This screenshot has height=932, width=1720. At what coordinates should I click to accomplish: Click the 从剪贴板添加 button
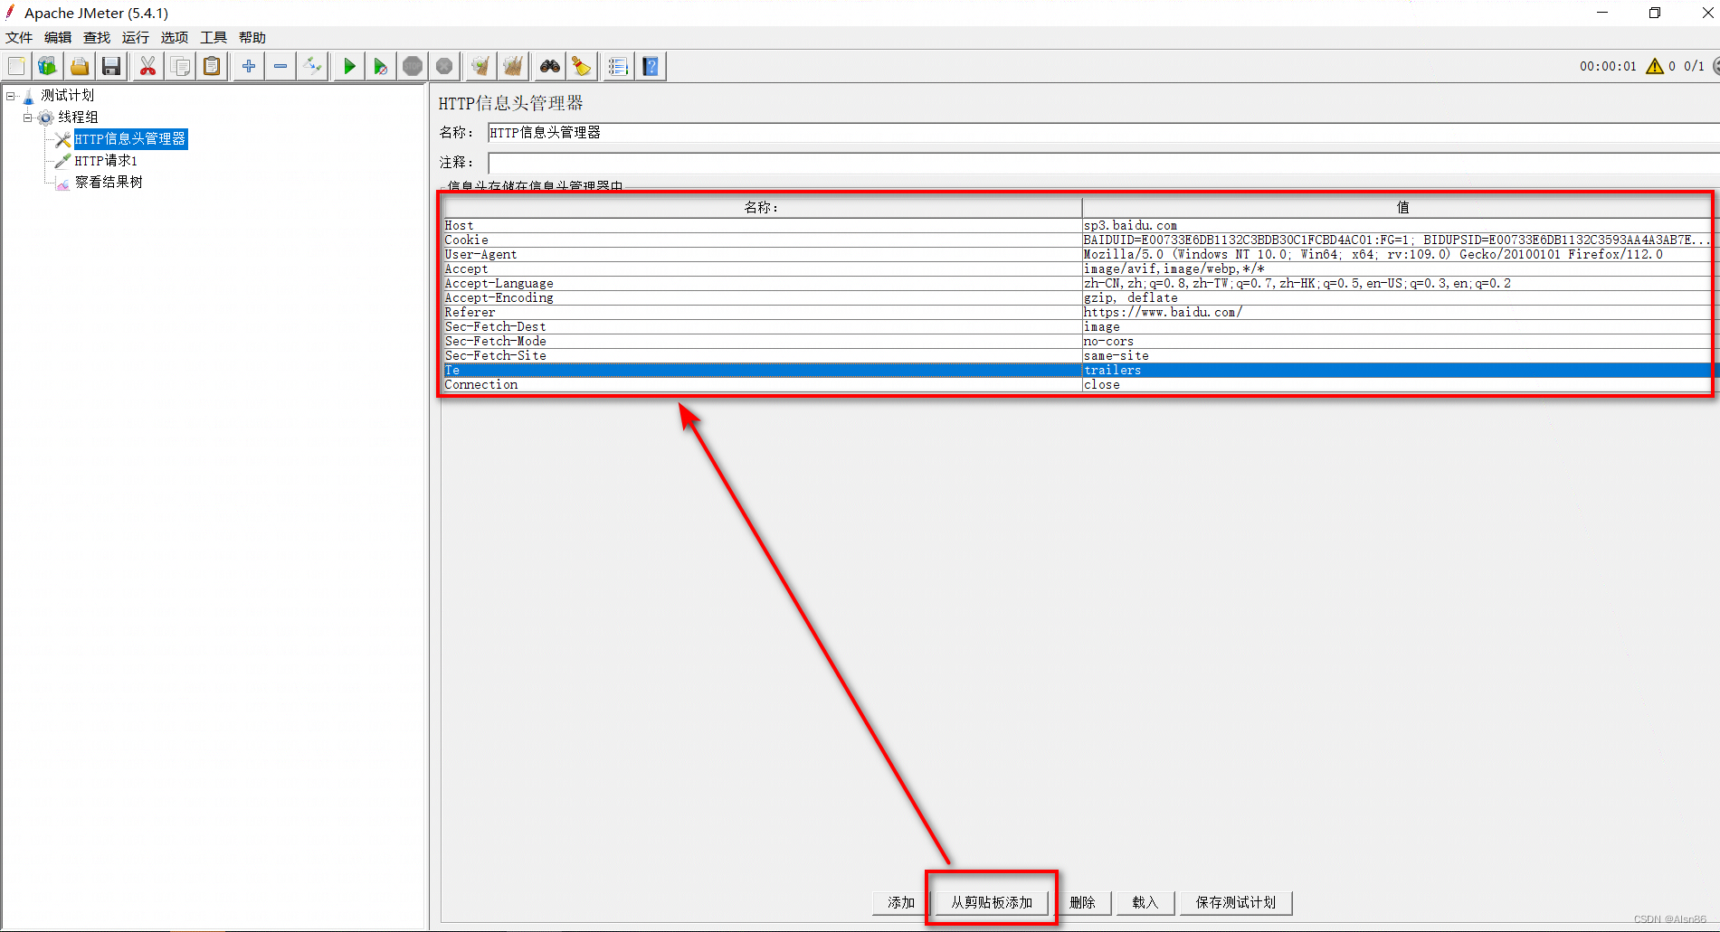(992, 902)
